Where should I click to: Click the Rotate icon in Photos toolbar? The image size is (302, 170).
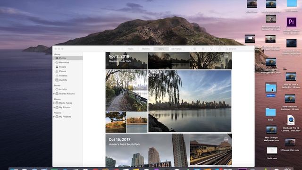click(x=219, y=49)
